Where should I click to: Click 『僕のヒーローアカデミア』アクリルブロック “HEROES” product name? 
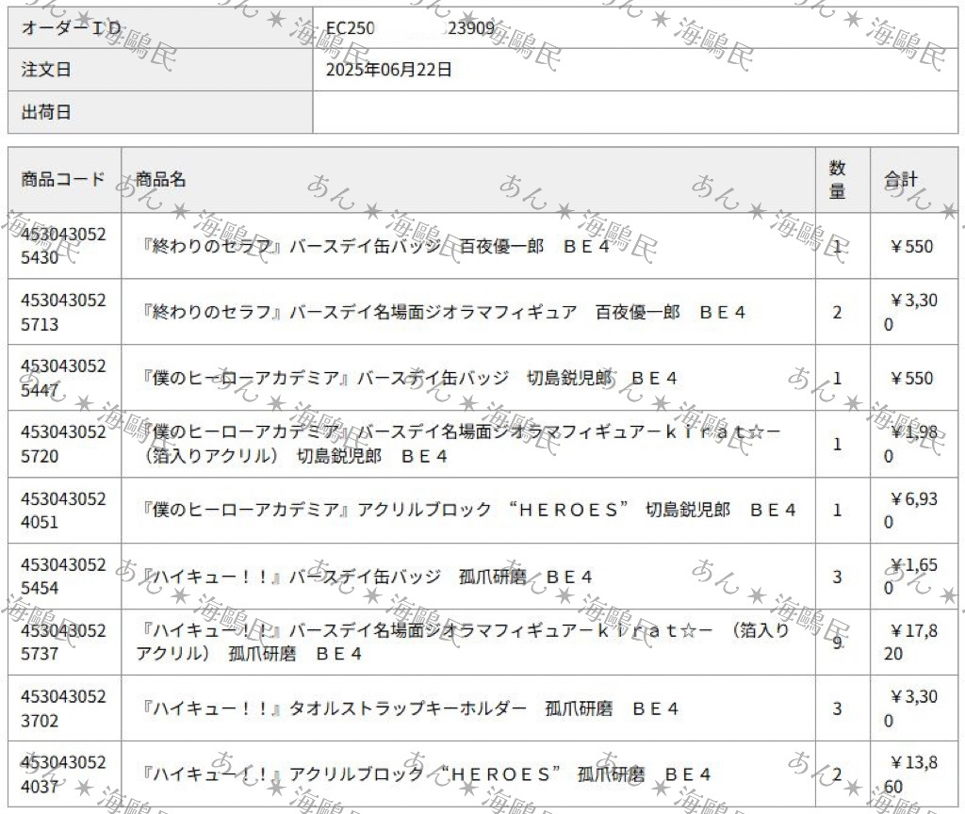(468, 510)
